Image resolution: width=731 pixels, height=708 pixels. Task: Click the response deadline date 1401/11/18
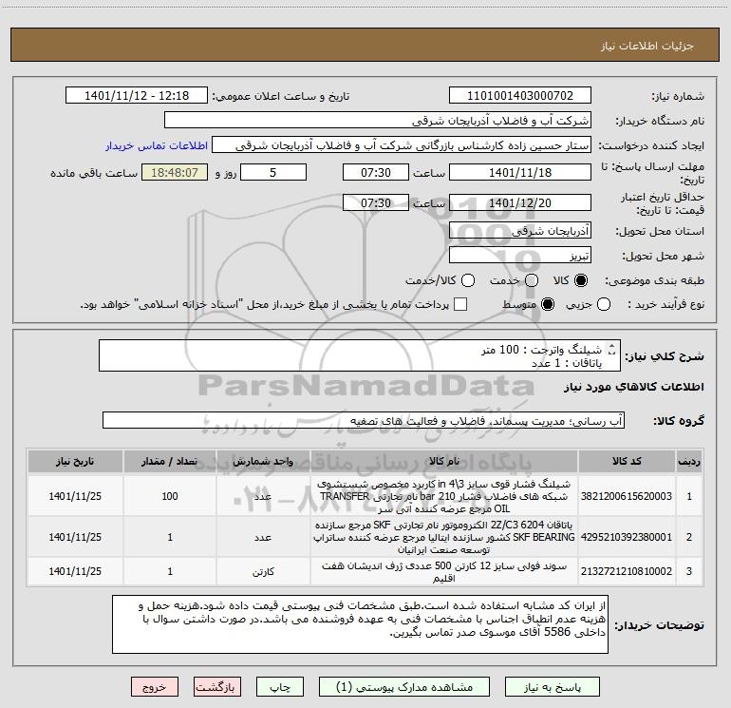coord(520,173)
